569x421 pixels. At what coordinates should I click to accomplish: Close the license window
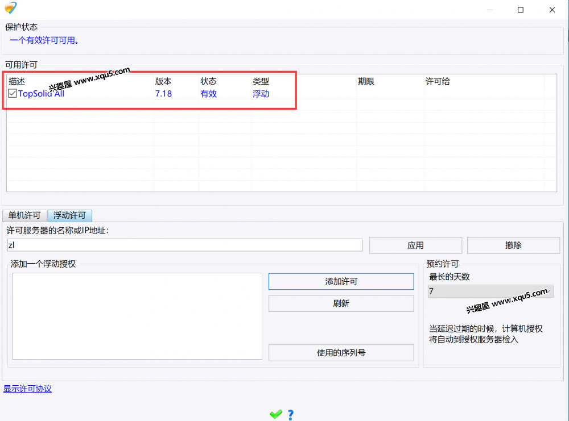[x=552, y=10]
